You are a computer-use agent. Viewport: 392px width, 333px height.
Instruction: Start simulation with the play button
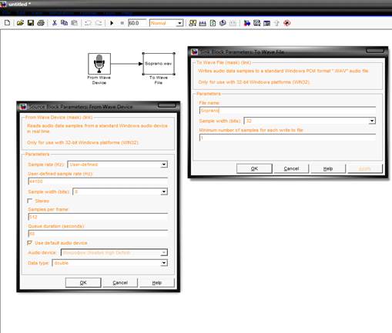coord(112,23)
